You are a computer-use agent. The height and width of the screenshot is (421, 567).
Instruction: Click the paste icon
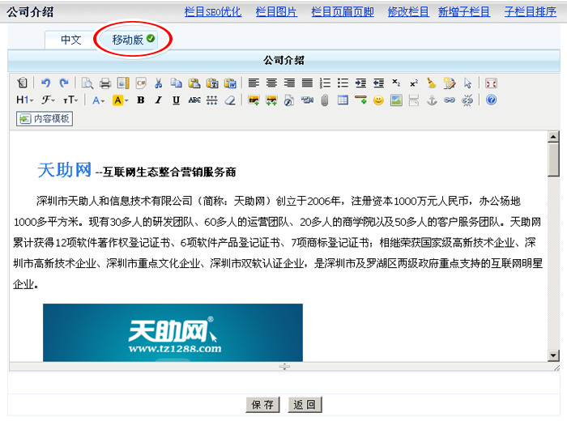[194, 83]
